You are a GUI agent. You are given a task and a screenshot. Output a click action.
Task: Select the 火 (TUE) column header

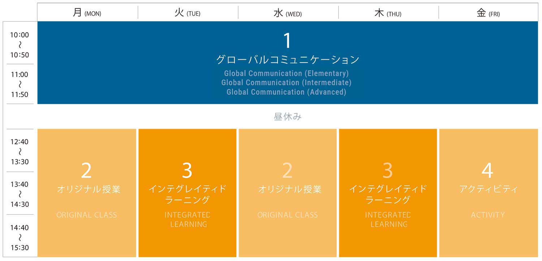[x=188, y=12]
